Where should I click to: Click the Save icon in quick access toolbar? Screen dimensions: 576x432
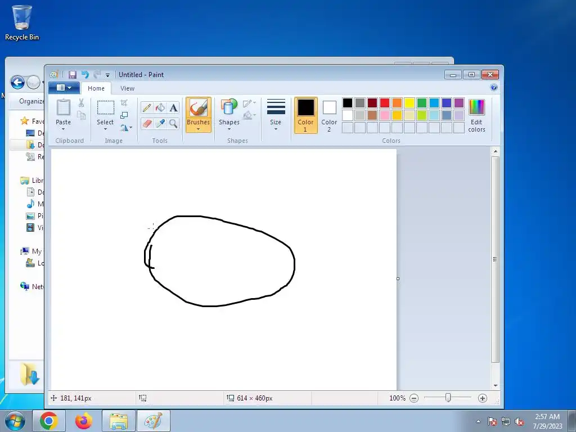pos(73,75)
